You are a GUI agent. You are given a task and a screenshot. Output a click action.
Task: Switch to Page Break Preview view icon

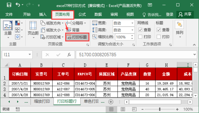tap(134, 109)
